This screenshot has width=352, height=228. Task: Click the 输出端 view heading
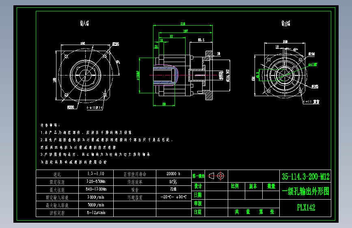[x=286, y=23]
